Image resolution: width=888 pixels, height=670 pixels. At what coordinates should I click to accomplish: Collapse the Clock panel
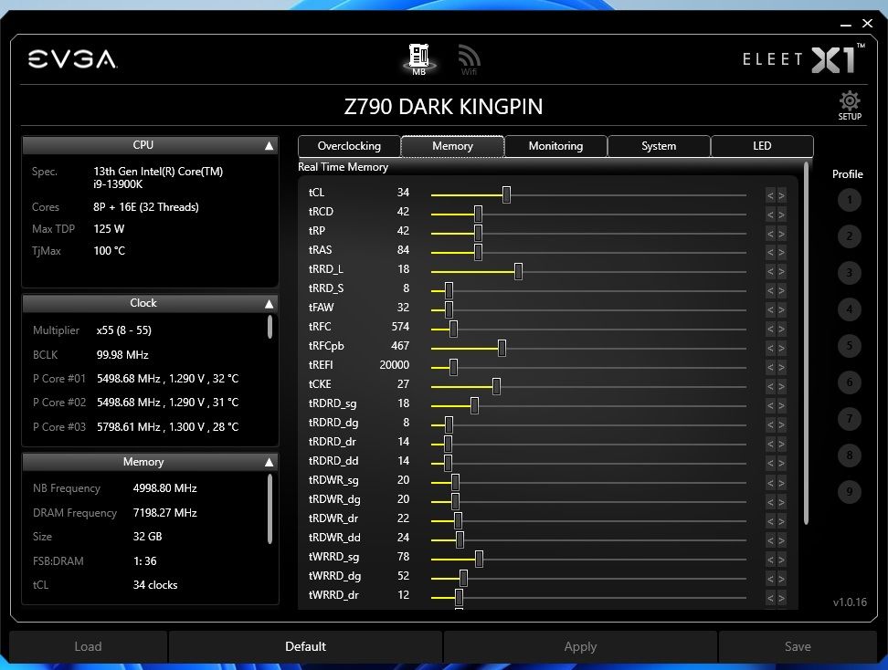pos(269,304)
